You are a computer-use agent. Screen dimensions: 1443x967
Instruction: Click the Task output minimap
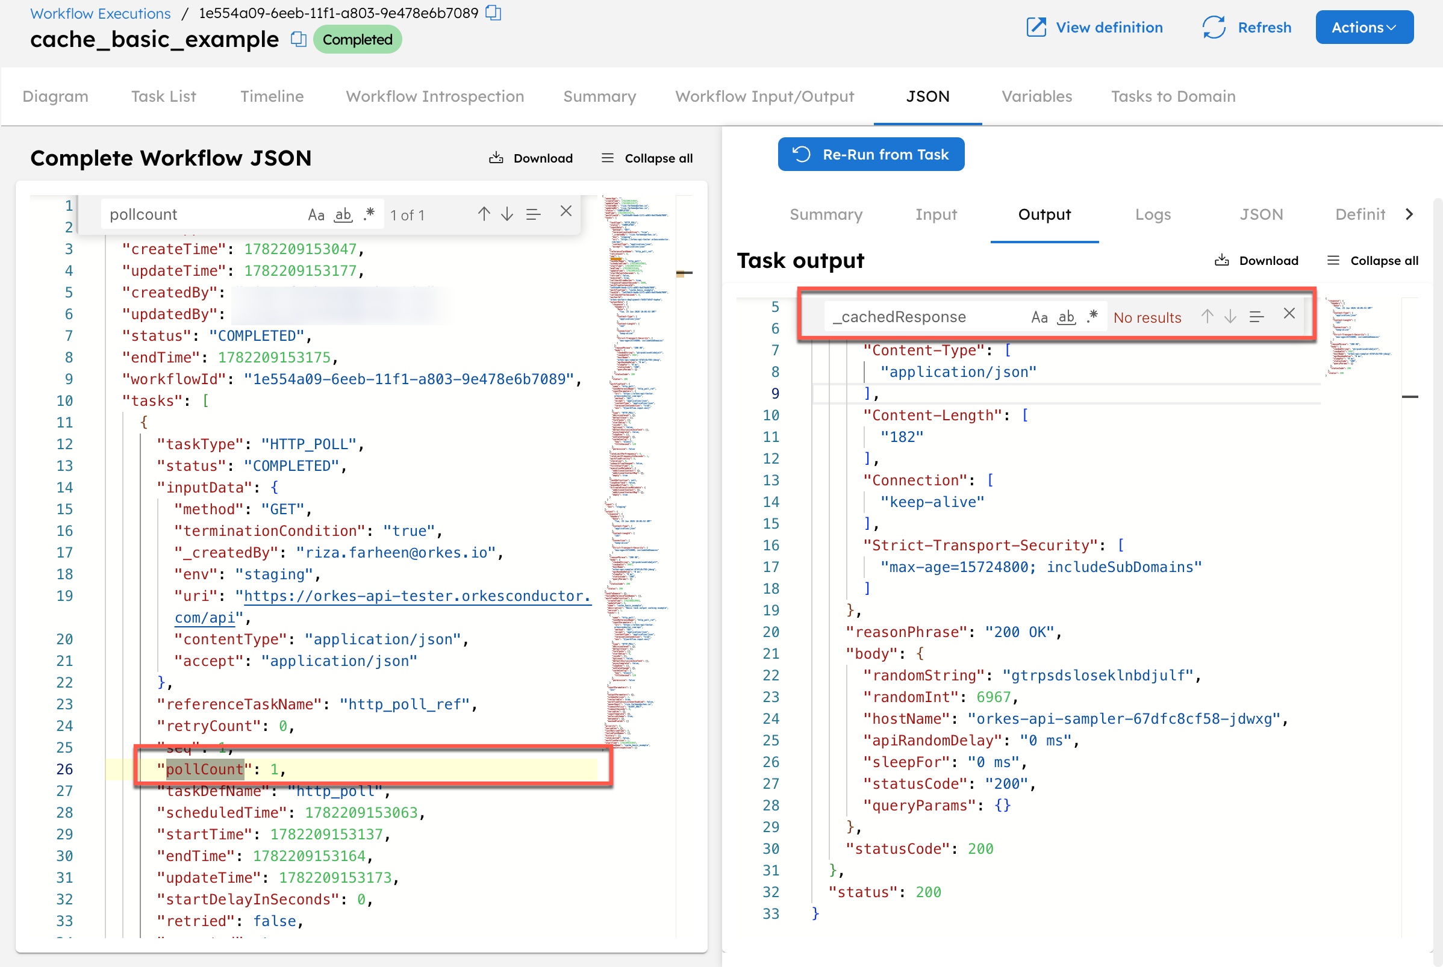point(1359,337)
